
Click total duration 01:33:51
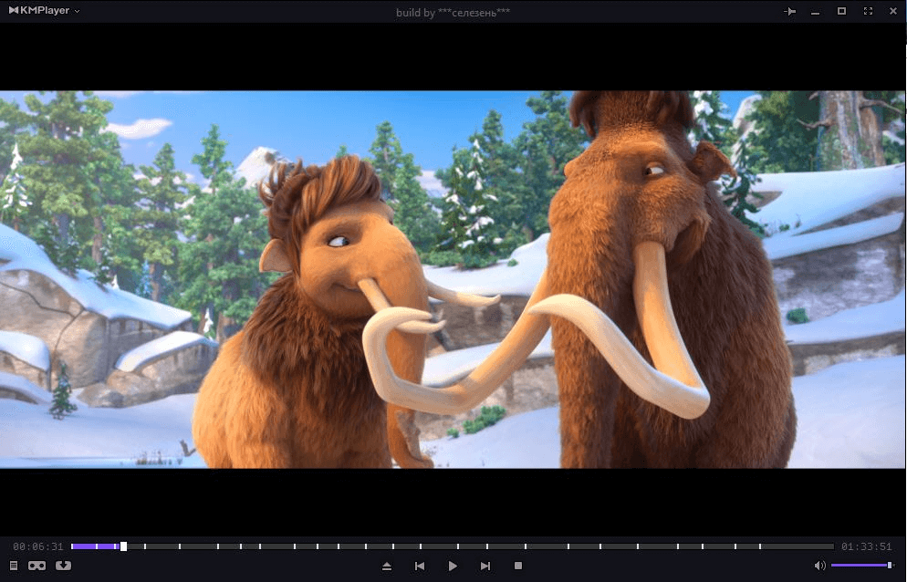click(x=867, y=546)
